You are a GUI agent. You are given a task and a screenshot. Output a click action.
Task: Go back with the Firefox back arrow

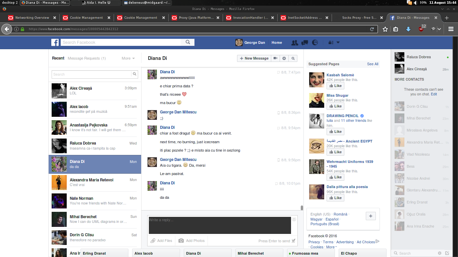[x=6, y=29]
